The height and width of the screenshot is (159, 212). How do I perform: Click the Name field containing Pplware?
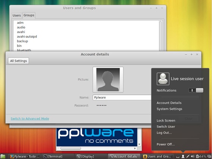tap(122, 97)
